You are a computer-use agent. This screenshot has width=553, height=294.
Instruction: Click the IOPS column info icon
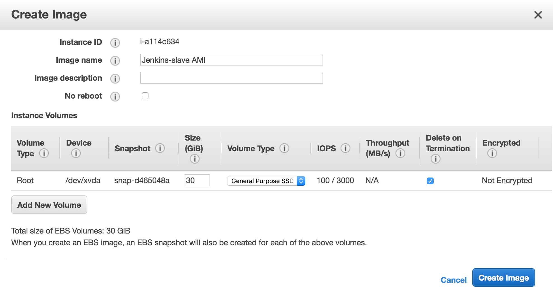coord(345,148)
